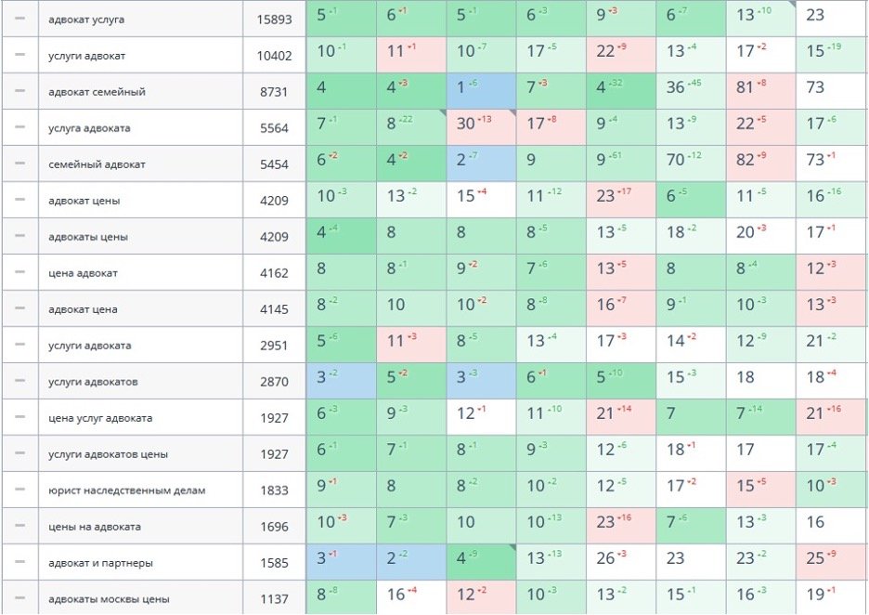Click the minus icon beside 'адвокат цены'

click(19, 200)
